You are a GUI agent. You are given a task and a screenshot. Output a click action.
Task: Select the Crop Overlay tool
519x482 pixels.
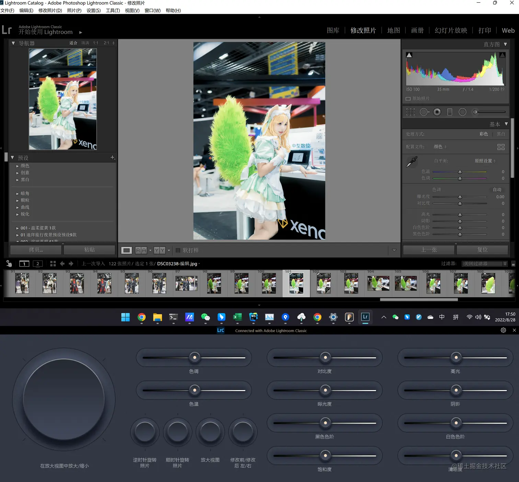click(x=411, y=112)
